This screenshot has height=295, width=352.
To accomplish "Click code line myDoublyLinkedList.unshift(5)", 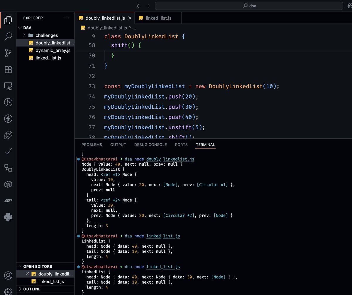I will point(154,127).
